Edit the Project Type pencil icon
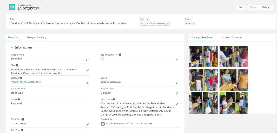The width and height of the screenshot is (277, 133). [x=177, y=94]
